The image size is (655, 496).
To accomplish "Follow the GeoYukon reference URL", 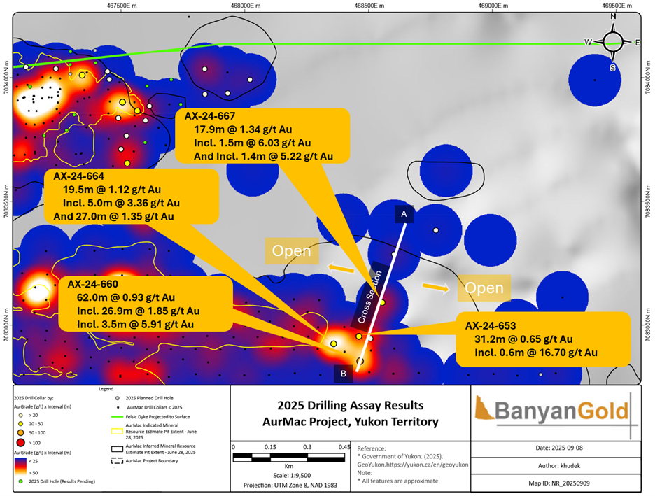I will click(413, 465).
